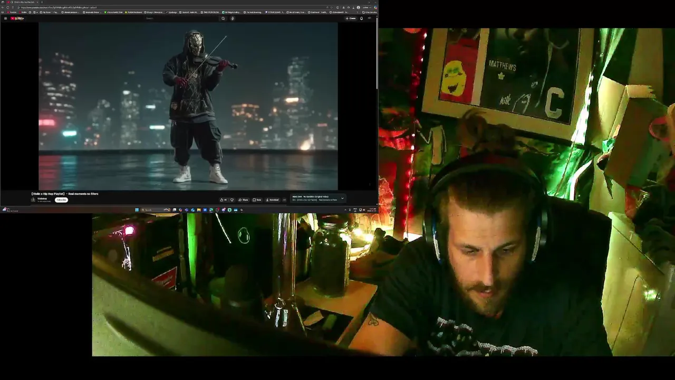Image resolution: width=675 pixels, height=380 pixels.
Task: Open the taskbar weather widget
Action: pyautogui.click(x=9, y=210)
